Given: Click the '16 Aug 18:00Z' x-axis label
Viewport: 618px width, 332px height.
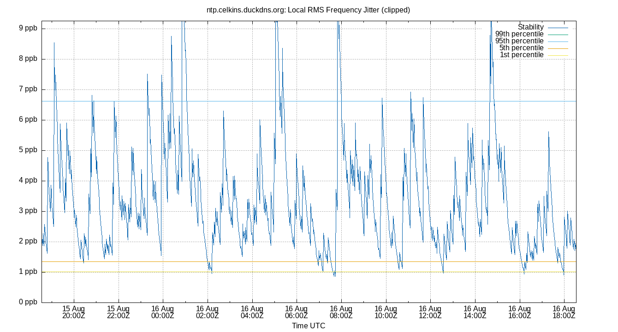Looking at the screenshot, I should point(564,312).
